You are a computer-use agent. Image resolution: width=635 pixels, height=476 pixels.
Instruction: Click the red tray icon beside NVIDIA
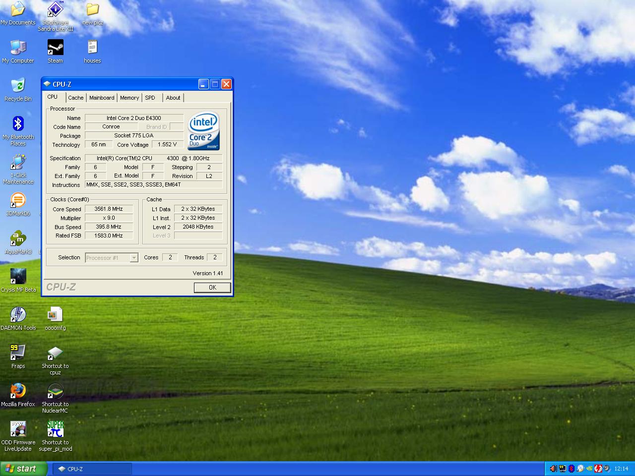pyautogui.click(x=598, y=469)
